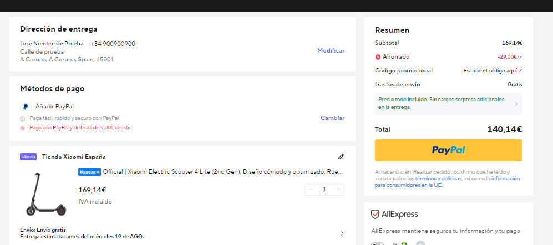Viewport: 553px width, 245px height.
Task: Click the info icon beside Paga fácil text
Action: point(23,119)
